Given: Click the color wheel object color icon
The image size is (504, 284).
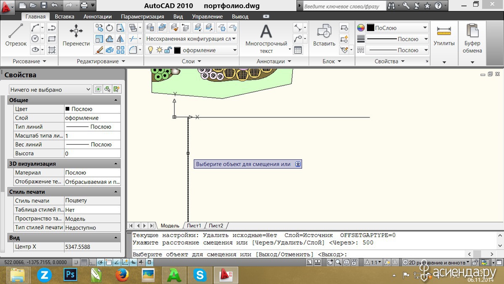Looking at the screenshot, I should 361,28.
